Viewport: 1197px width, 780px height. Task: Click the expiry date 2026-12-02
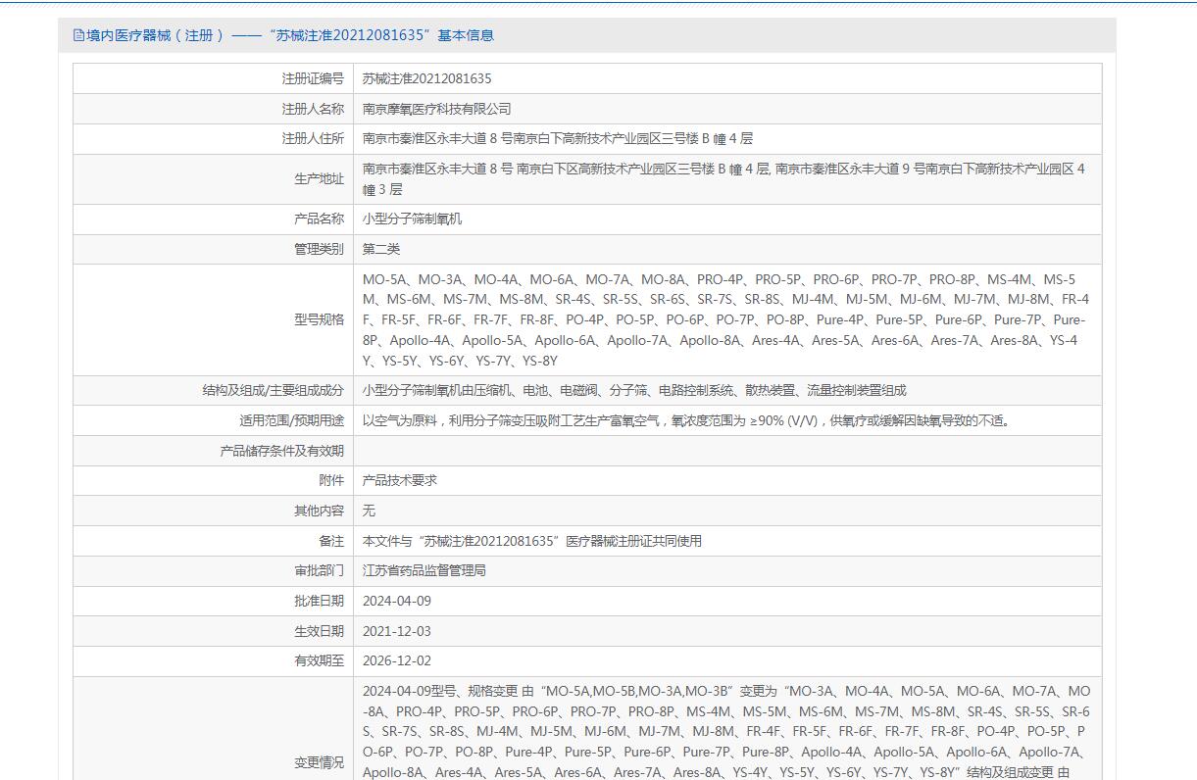397,661
